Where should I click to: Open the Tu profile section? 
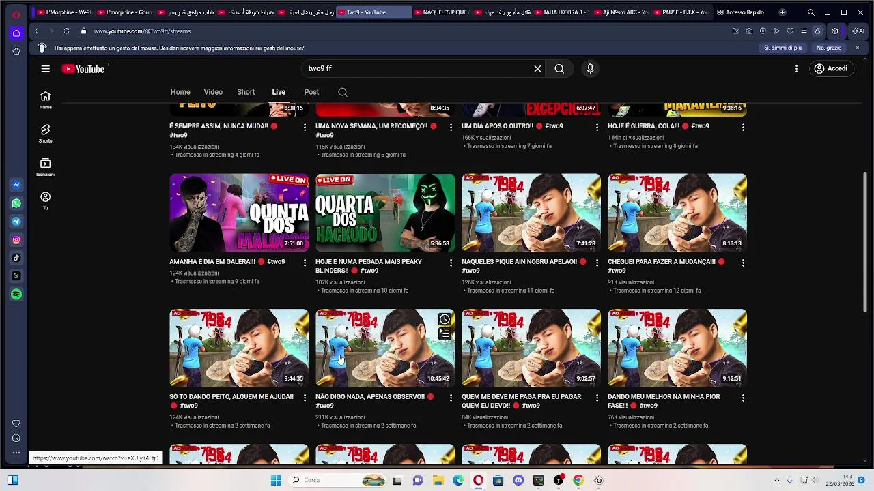(45, 200)
